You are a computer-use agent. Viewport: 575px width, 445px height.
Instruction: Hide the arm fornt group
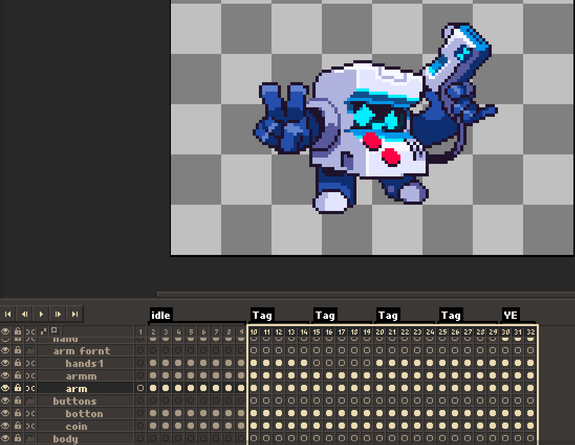(5, 351)
